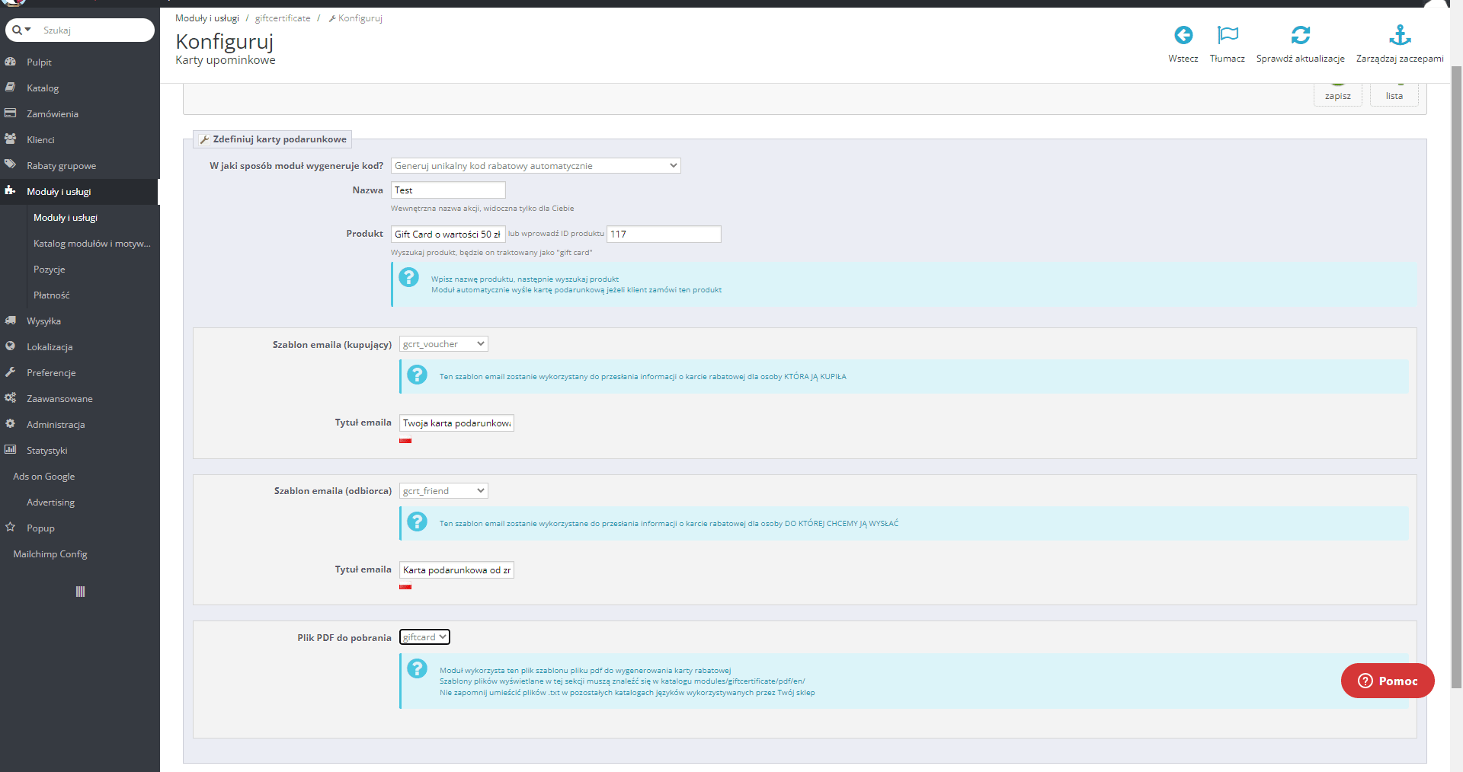Open Katalog modułów i motywów submenu
This screenshot has width=1463, height=772.
coord(92,244)
